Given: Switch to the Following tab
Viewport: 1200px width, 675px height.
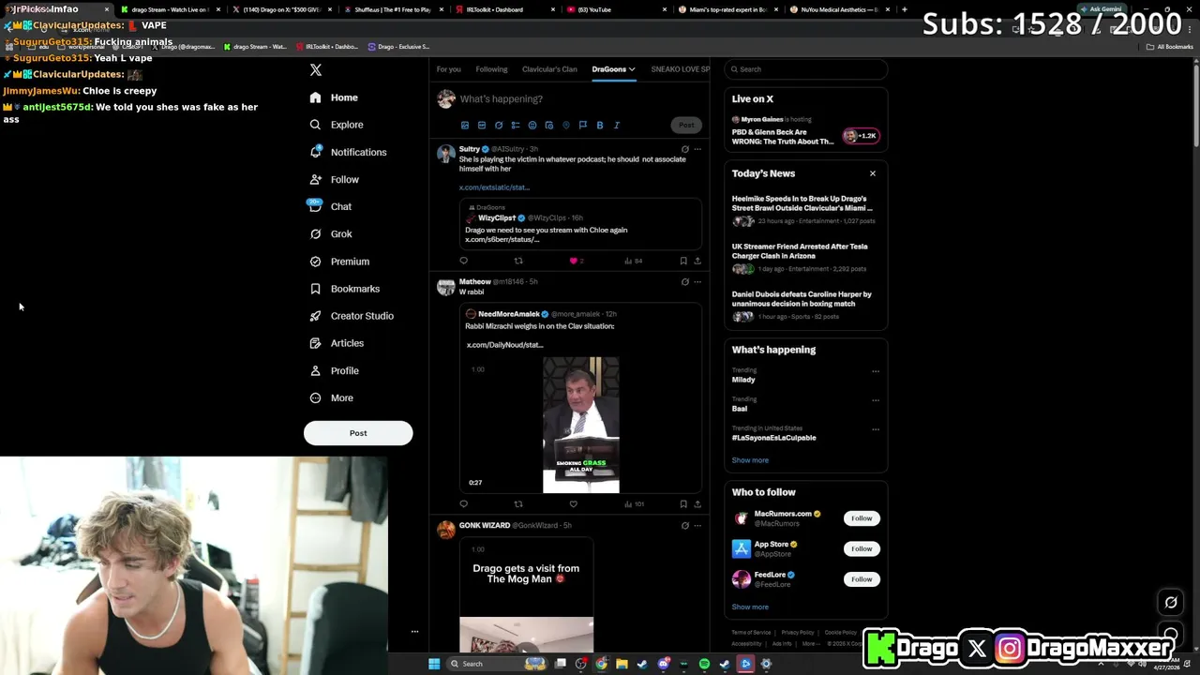Looking at the screenshot, I should tap(491, 69).
